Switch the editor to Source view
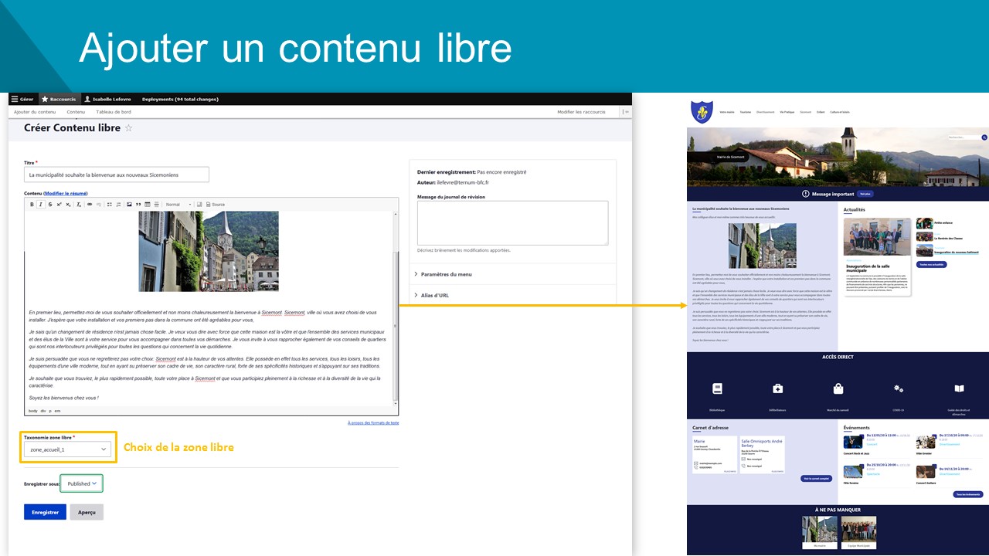Screen dimensions: 989x556 point(214,205)
